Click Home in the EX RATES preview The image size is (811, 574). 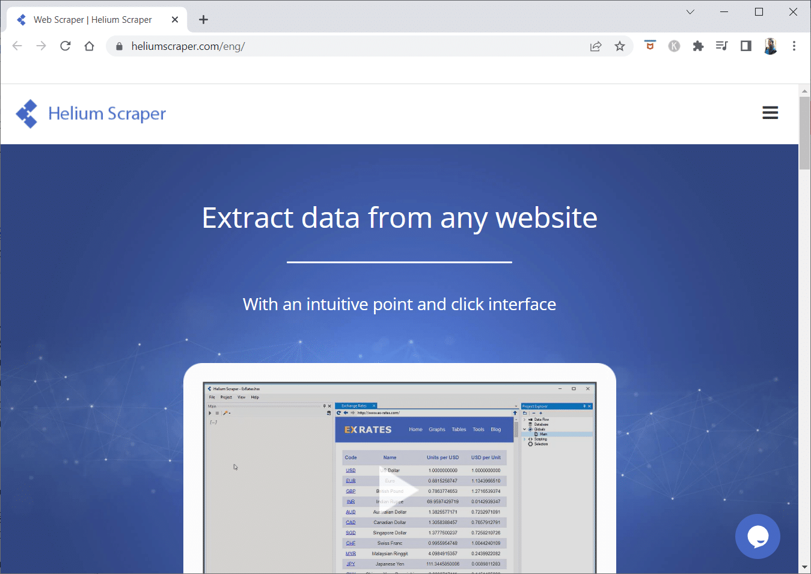point(415,430)
